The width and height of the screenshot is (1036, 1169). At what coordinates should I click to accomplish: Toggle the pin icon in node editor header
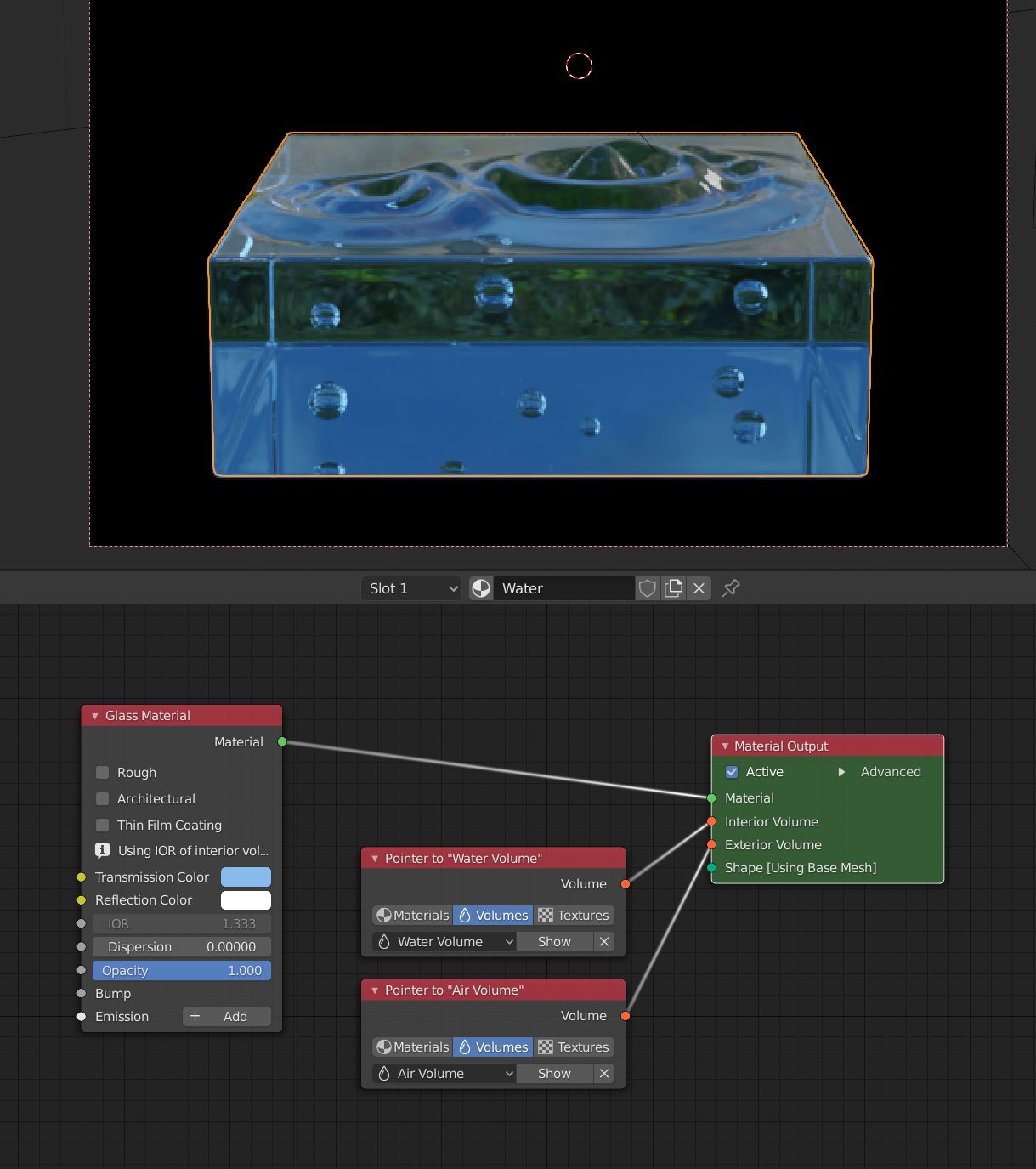point(731,588)
